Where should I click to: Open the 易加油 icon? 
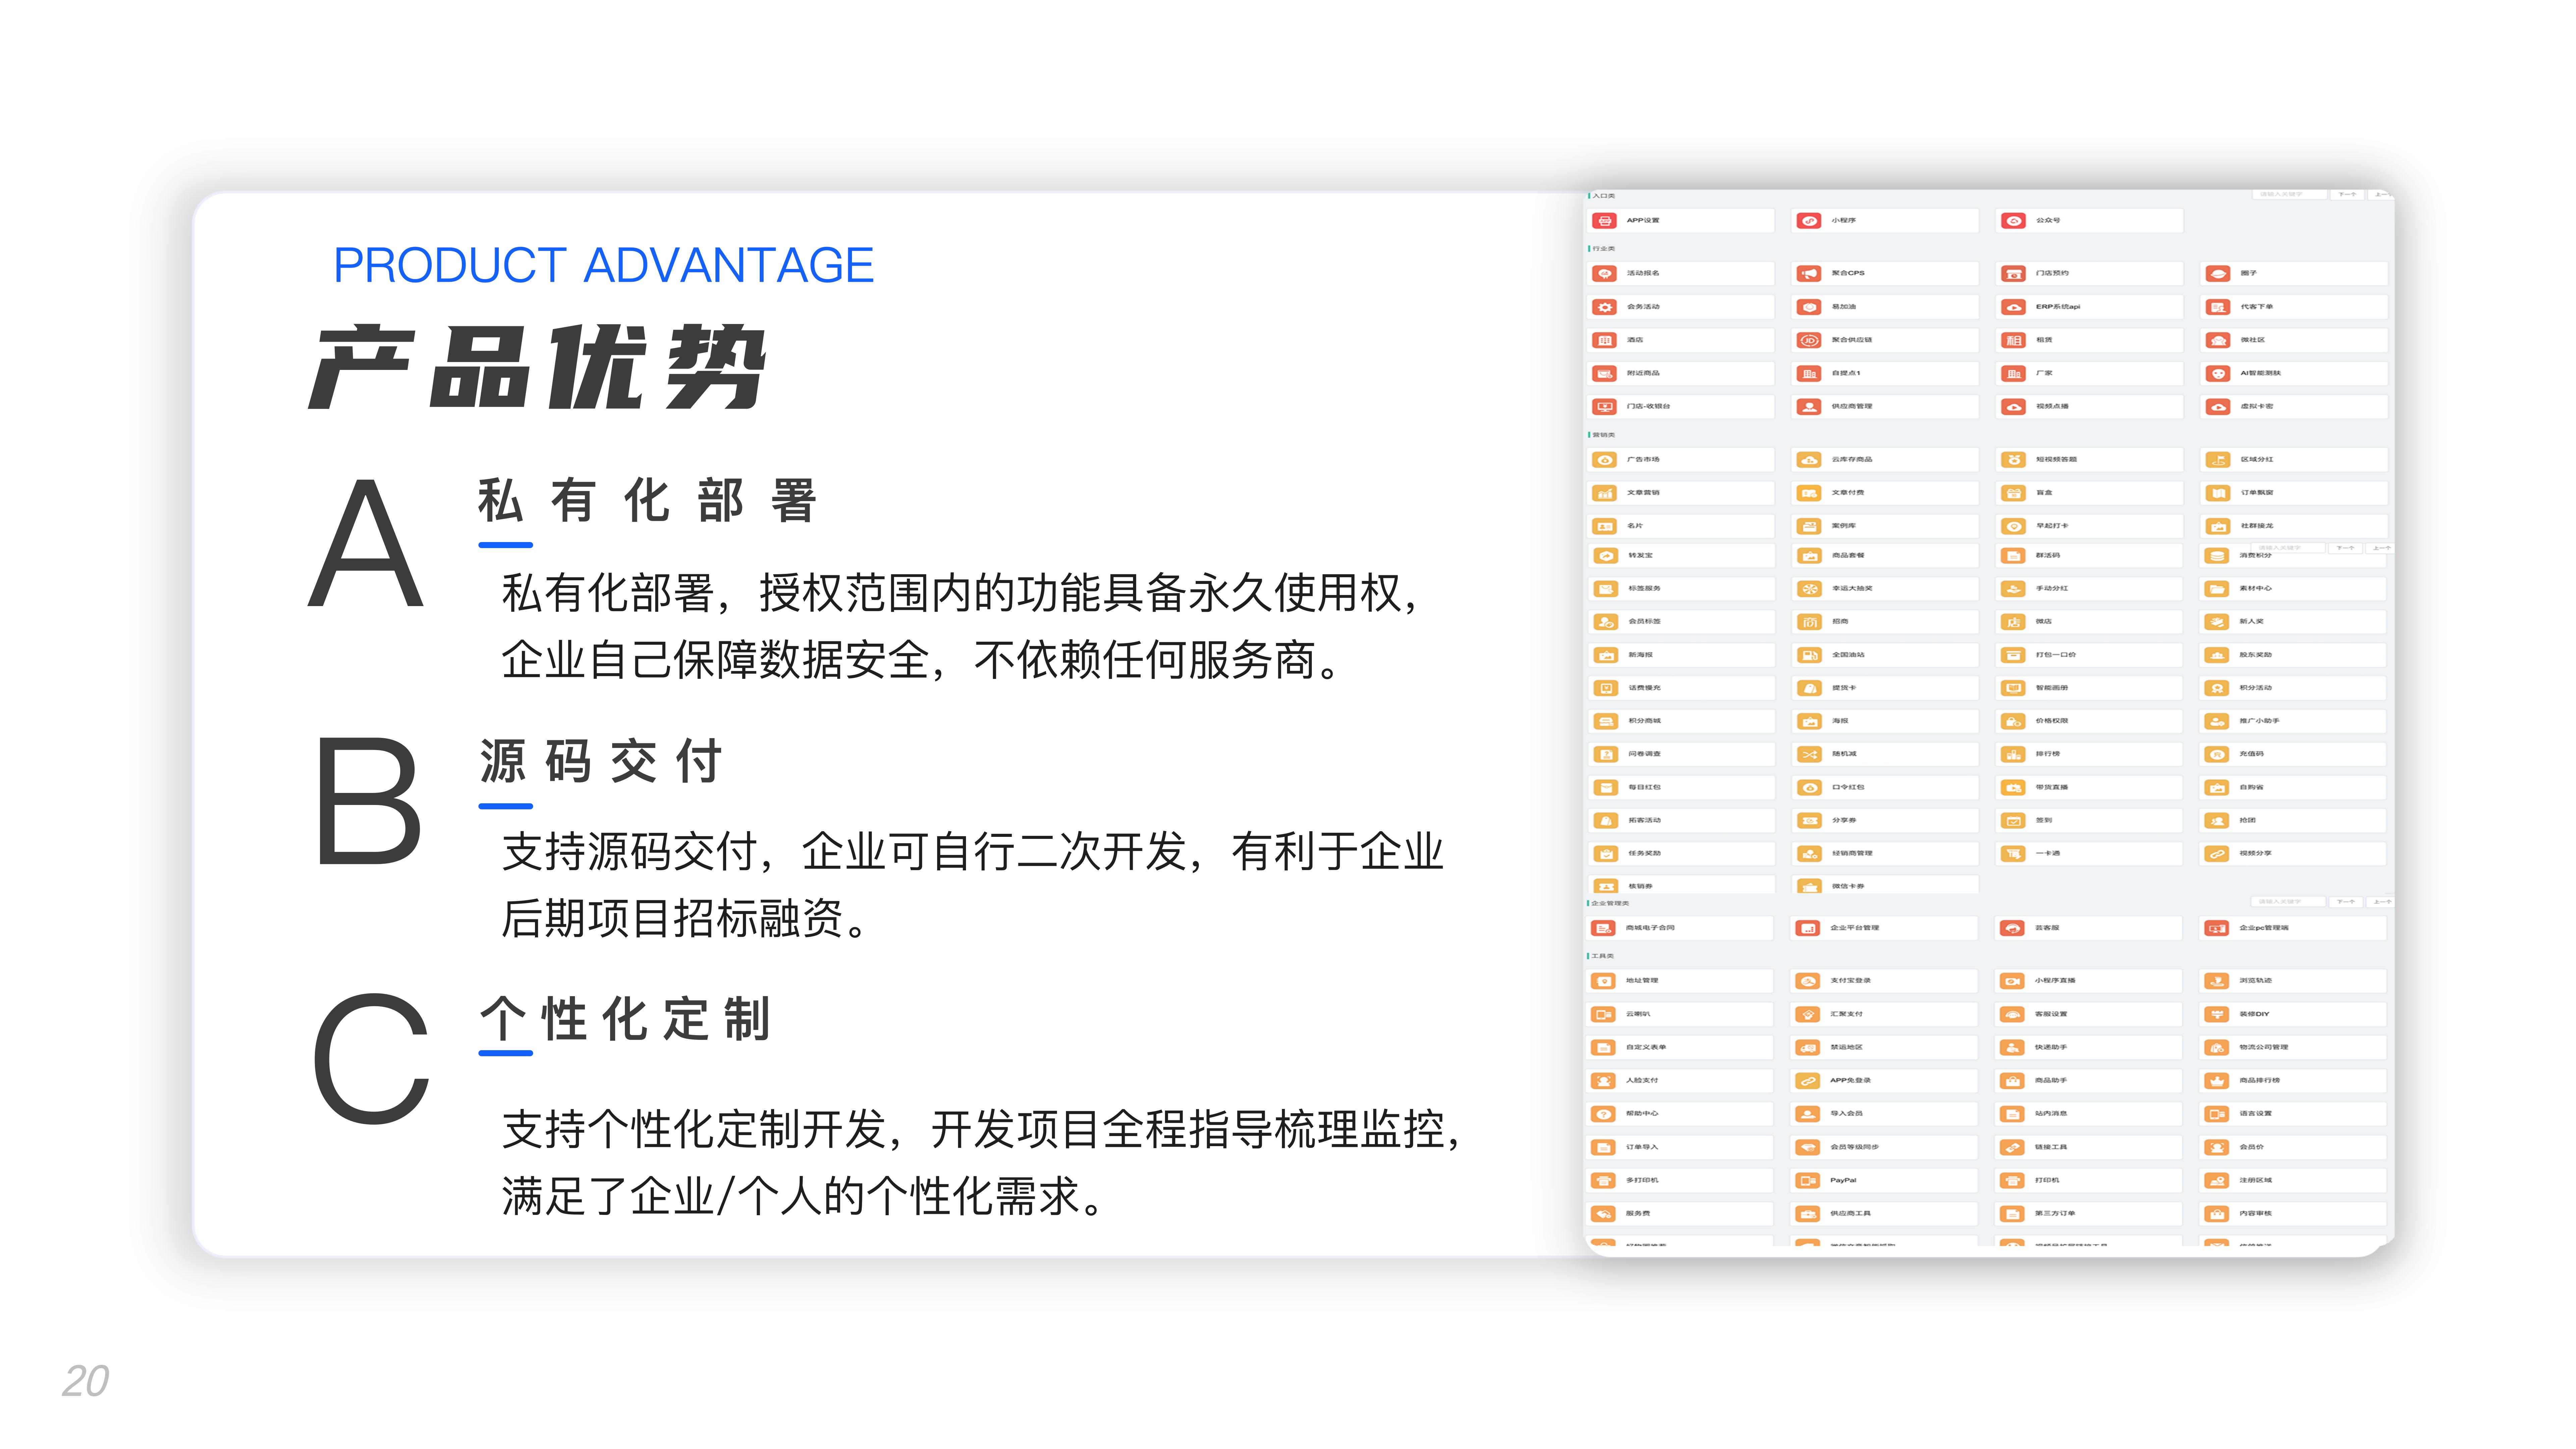click(1809, 307)
